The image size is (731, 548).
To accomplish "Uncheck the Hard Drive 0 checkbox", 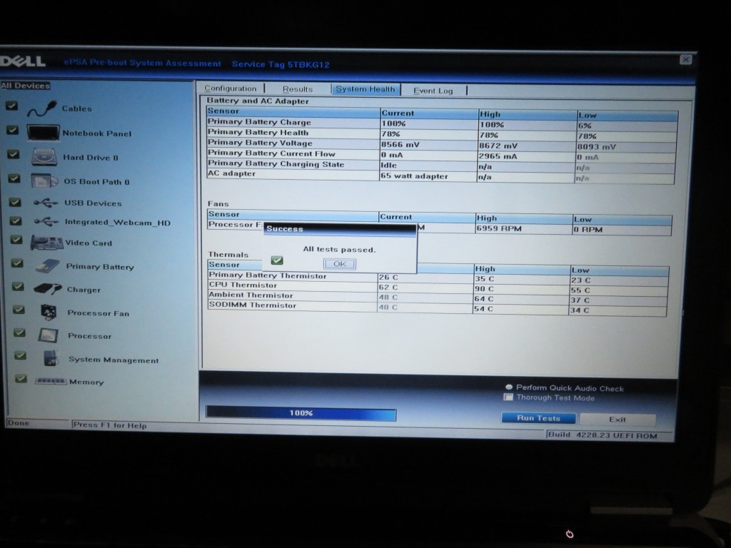I will (14, 154).
